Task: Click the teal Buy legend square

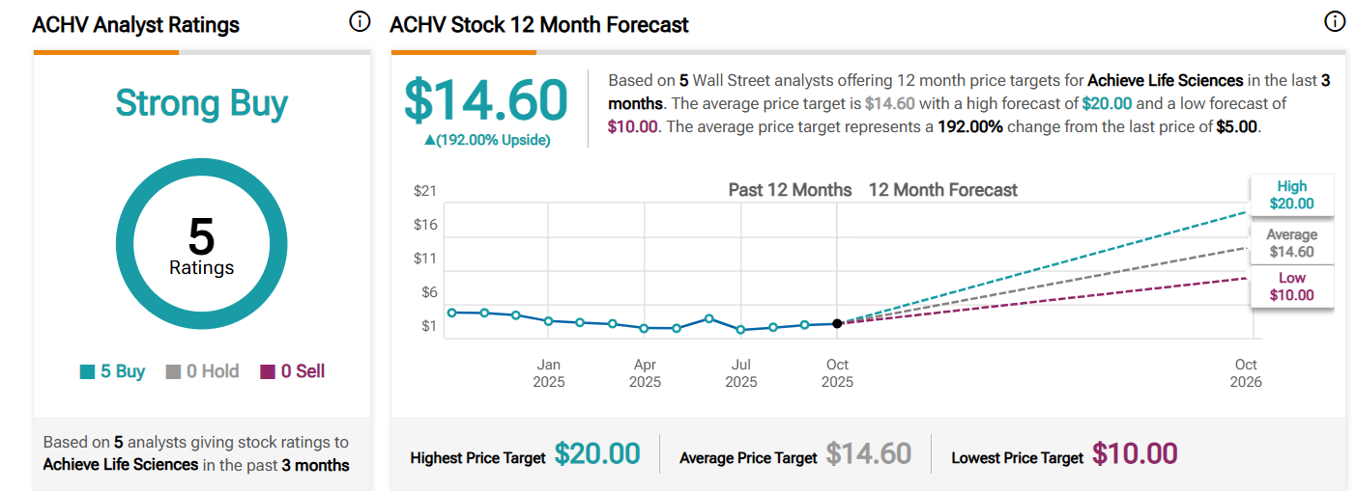Action: (x=88, y=371)
